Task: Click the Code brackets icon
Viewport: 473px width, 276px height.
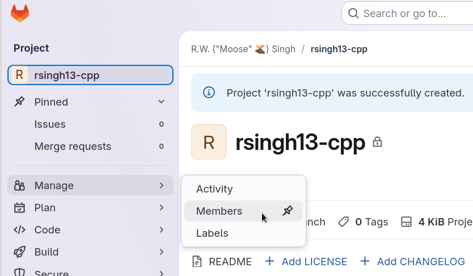Action: 19,230
